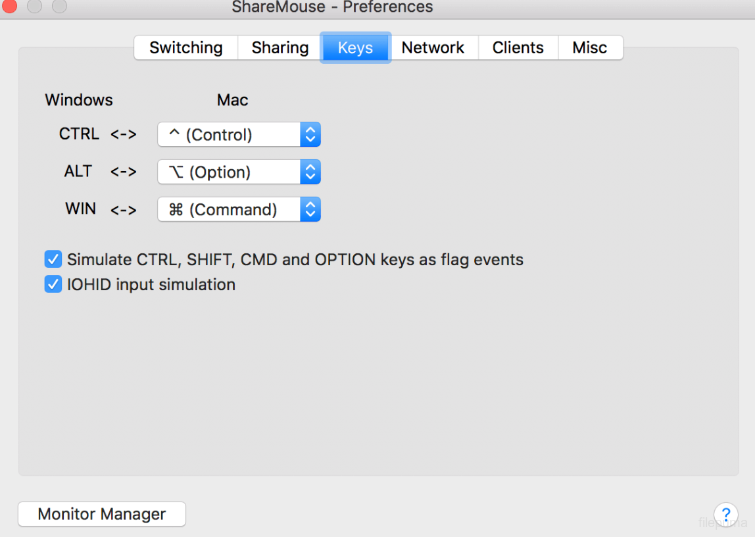The width and height of the screenshot is (755, 537).
Task: Click the CTRL key label
Action: pos(79,134)
